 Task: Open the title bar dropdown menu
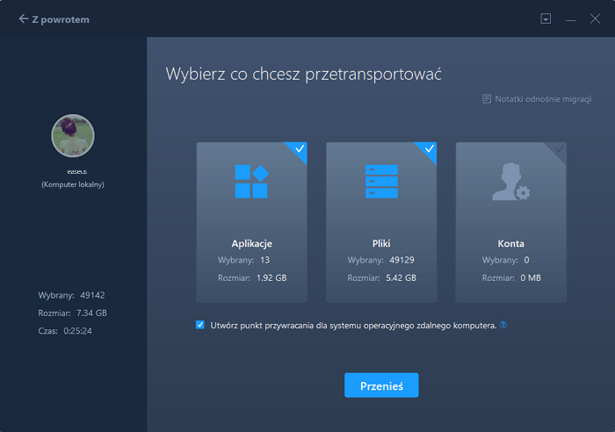pos(546,18)
